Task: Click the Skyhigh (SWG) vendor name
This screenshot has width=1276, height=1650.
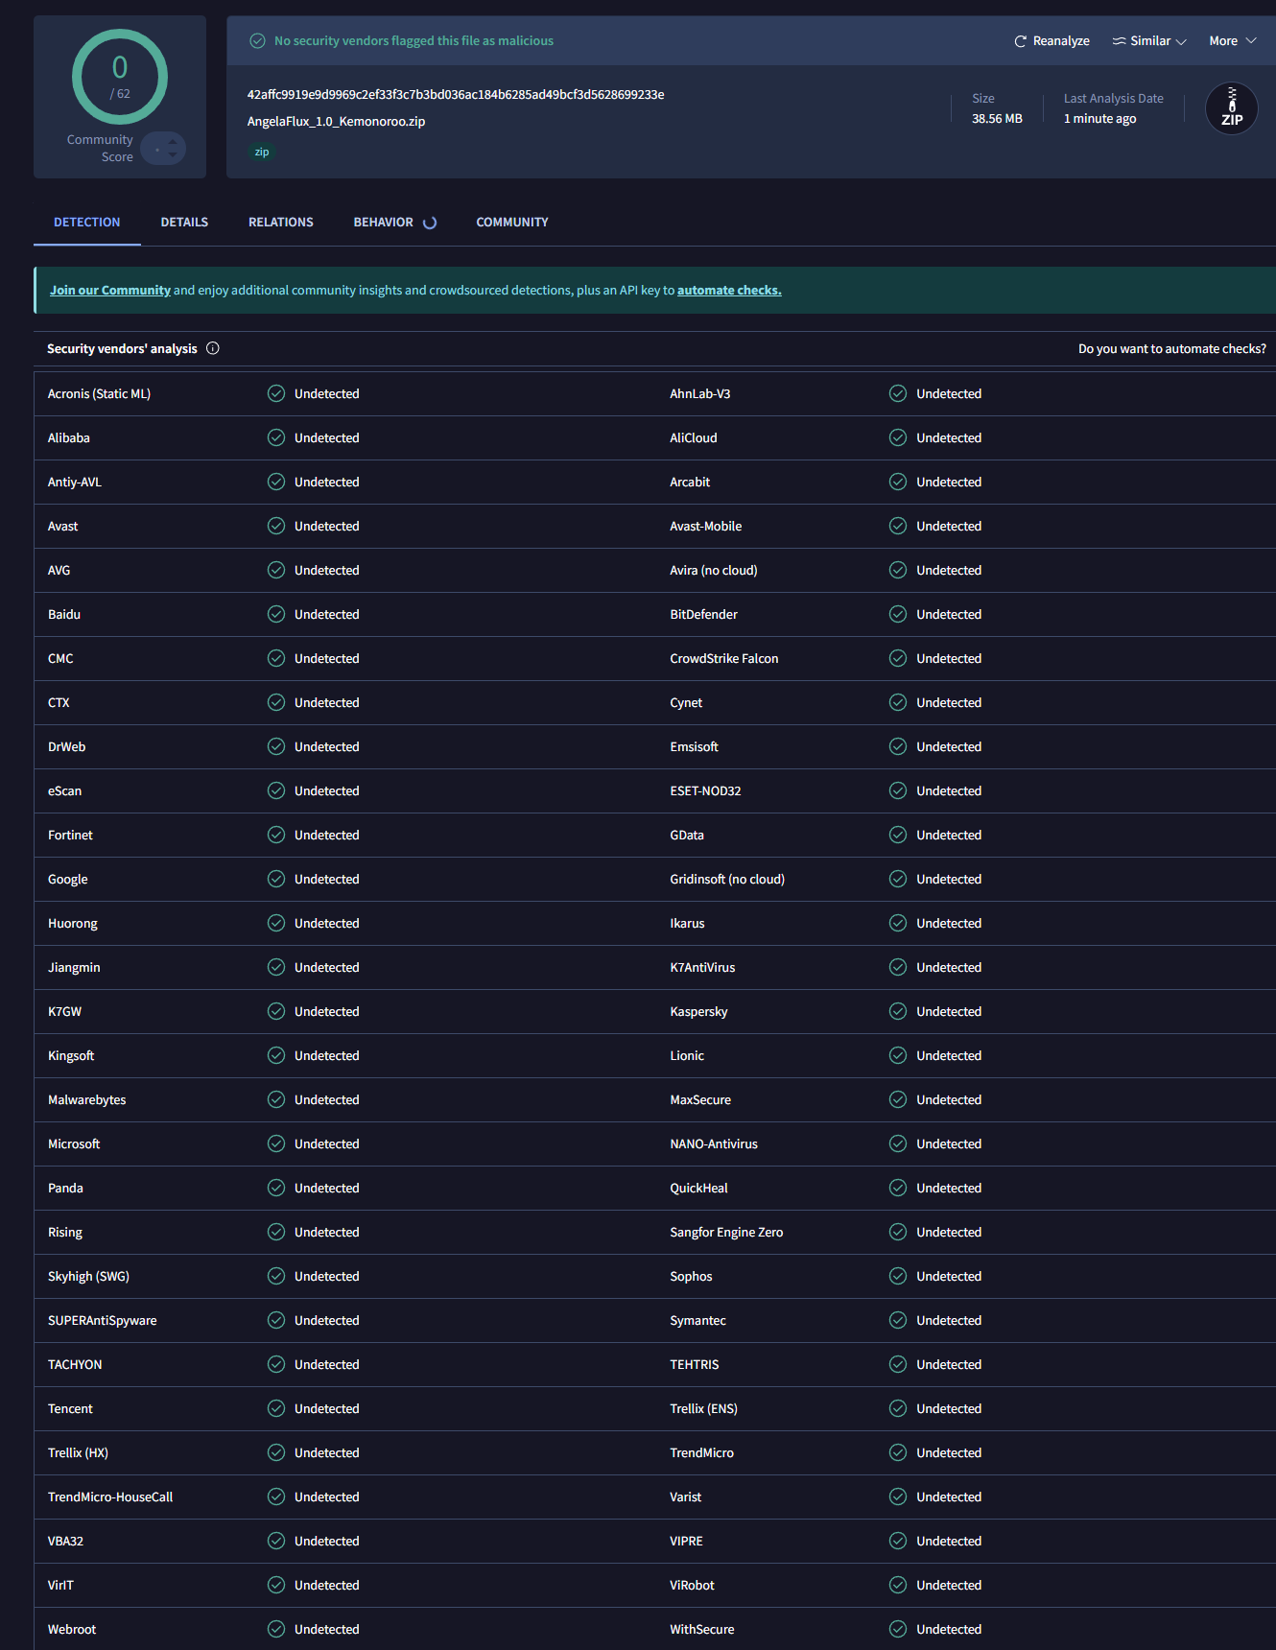Action: point(88,1277)
